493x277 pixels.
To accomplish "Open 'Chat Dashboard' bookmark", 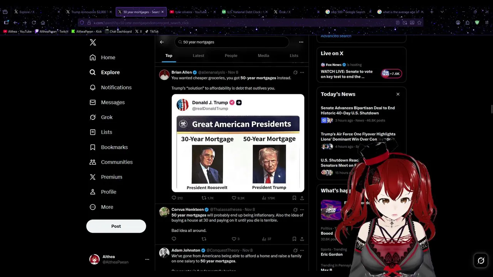I will click(118, 32).
